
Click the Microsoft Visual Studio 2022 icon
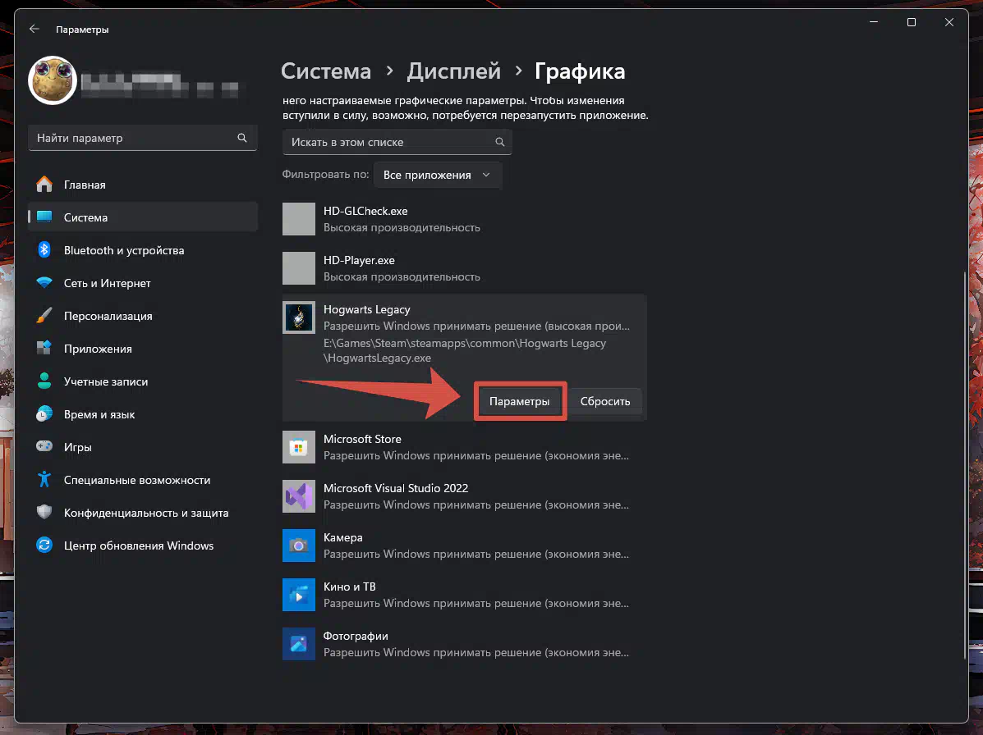[x=298, y=496]
